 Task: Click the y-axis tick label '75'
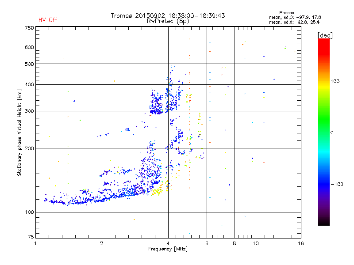click(x=31, y=237)
